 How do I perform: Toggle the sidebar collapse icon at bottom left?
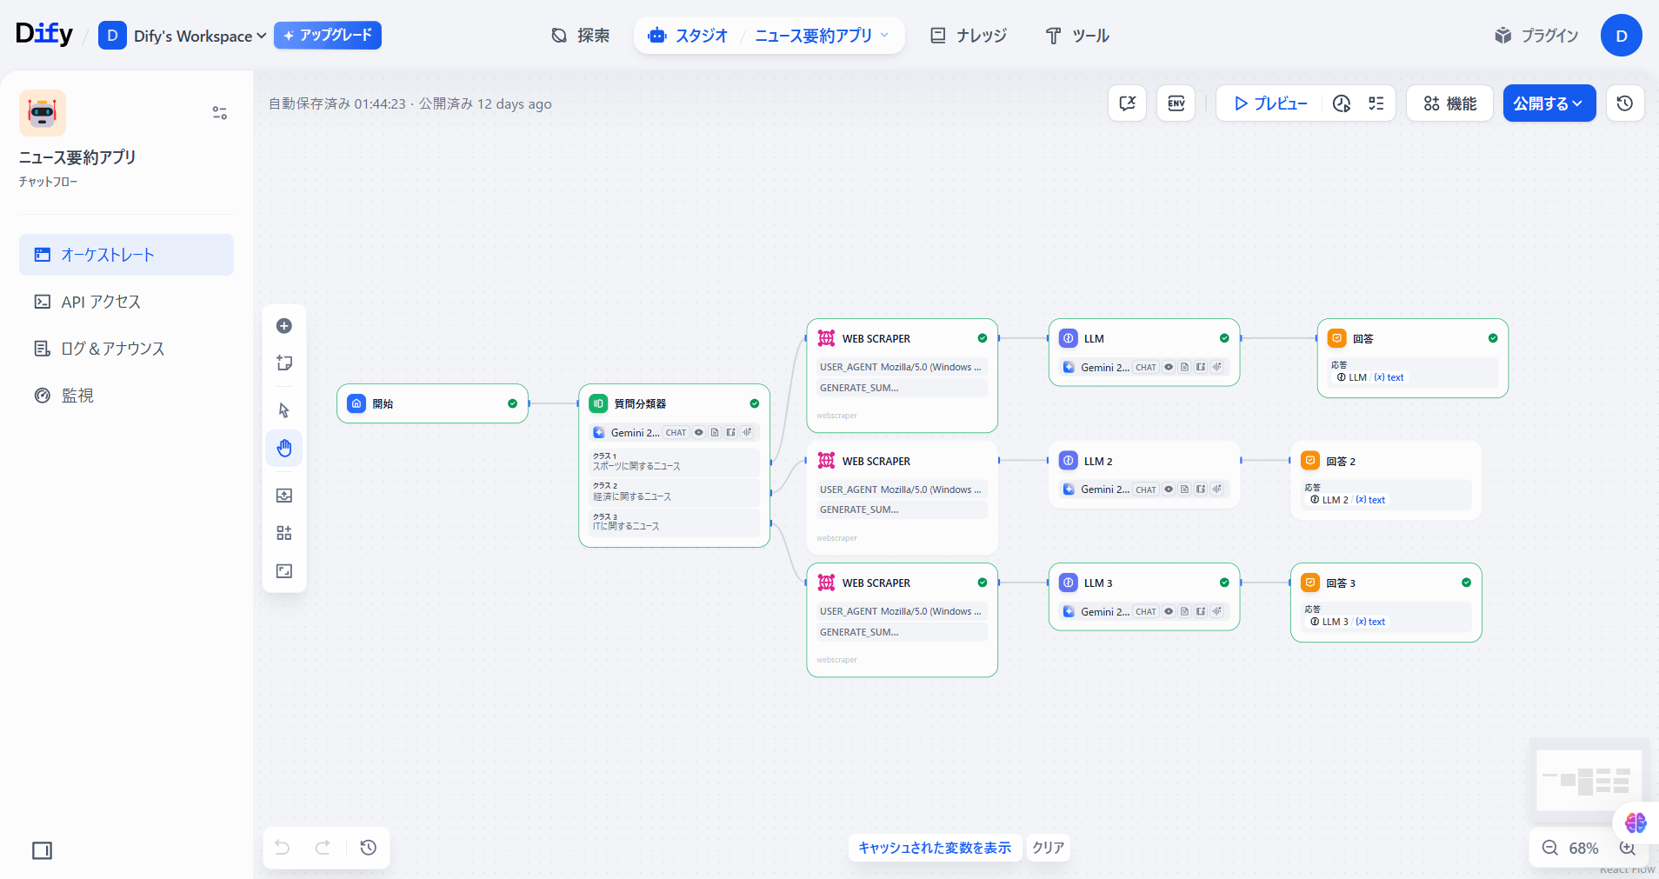click(x=42, y=850)
